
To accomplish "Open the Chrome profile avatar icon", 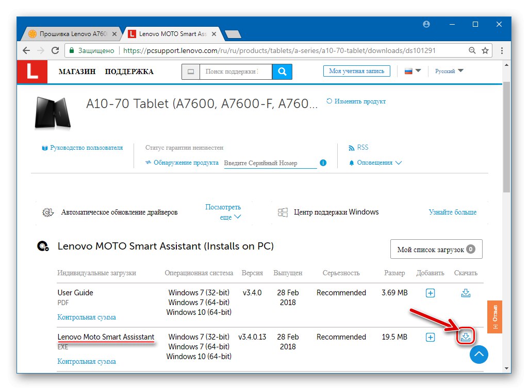I will 426,24.
